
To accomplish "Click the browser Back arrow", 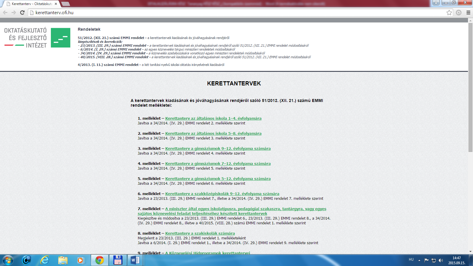I will coord(5,12).
